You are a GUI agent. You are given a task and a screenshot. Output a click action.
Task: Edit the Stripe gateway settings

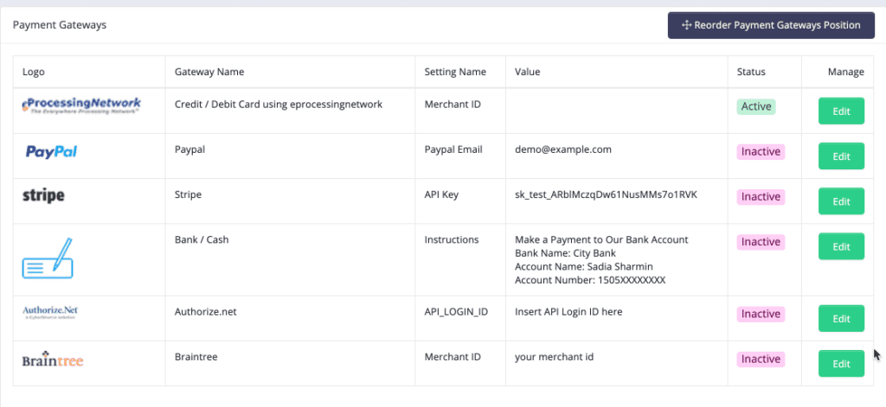click(841, 200)
